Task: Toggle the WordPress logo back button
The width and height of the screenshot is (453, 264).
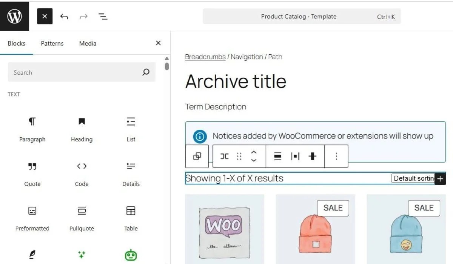Action: pos(14,16)
